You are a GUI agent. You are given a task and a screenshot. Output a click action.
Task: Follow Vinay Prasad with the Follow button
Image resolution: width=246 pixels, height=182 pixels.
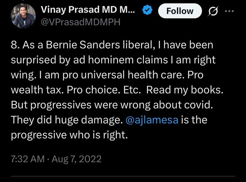click(x=180, y=11)
